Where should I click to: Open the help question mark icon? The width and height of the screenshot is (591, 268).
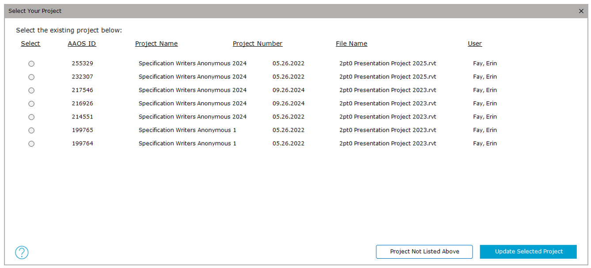click(x=22, y=252)
